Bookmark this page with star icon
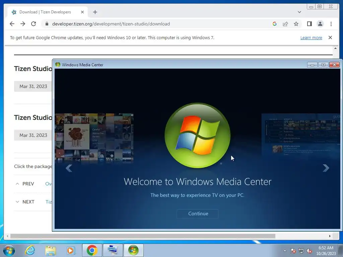 (x=296, y=24)
